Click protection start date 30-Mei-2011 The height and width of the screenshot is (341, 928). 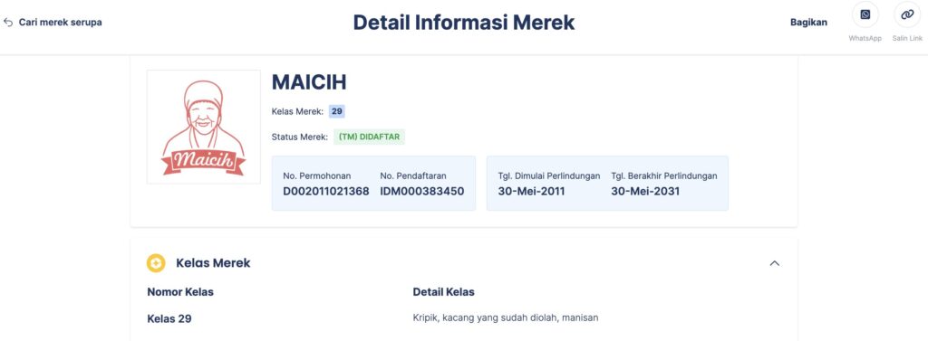(531, 192)
